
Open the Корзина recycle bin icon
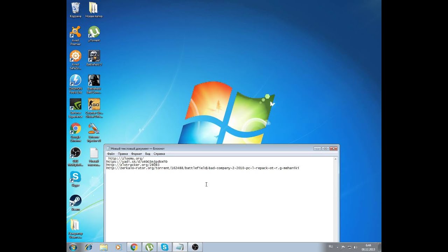pyautogui.click(x=75, y=10)
